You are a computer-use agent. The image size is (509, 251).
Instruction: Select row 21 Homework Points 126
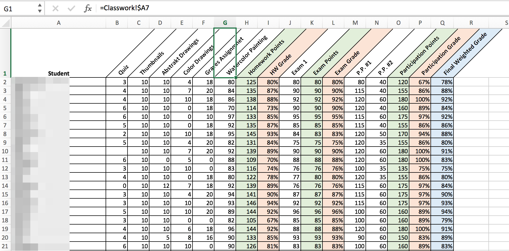(247, 246)
